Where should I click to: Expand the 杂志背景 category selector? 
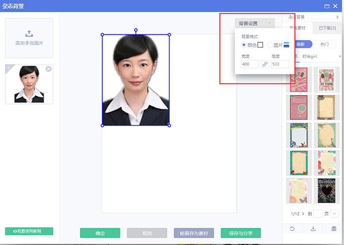(312, 18)
